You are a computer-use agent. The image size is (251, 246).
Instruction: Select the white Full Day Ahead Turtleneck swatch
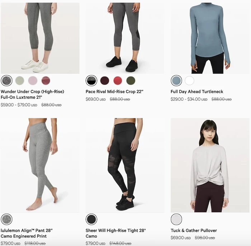[x=190, y=81]
